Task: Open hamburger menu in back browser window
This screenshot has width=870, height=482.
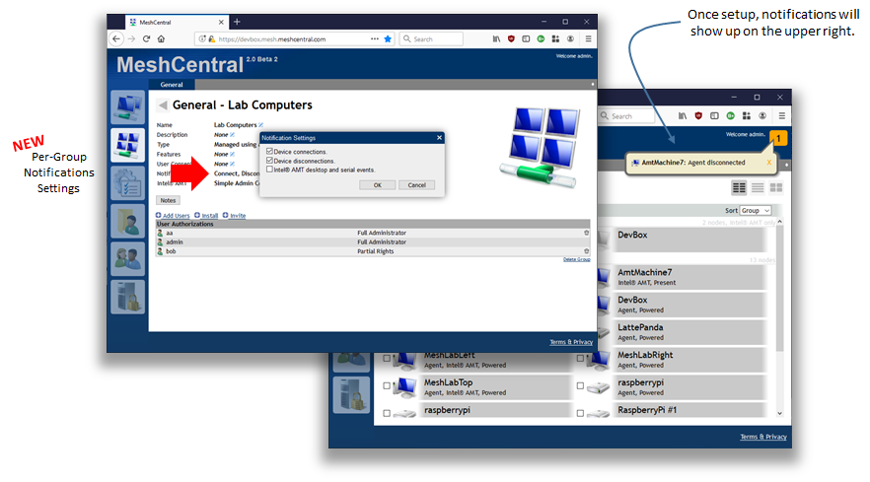Action: [x=782, y=116]
